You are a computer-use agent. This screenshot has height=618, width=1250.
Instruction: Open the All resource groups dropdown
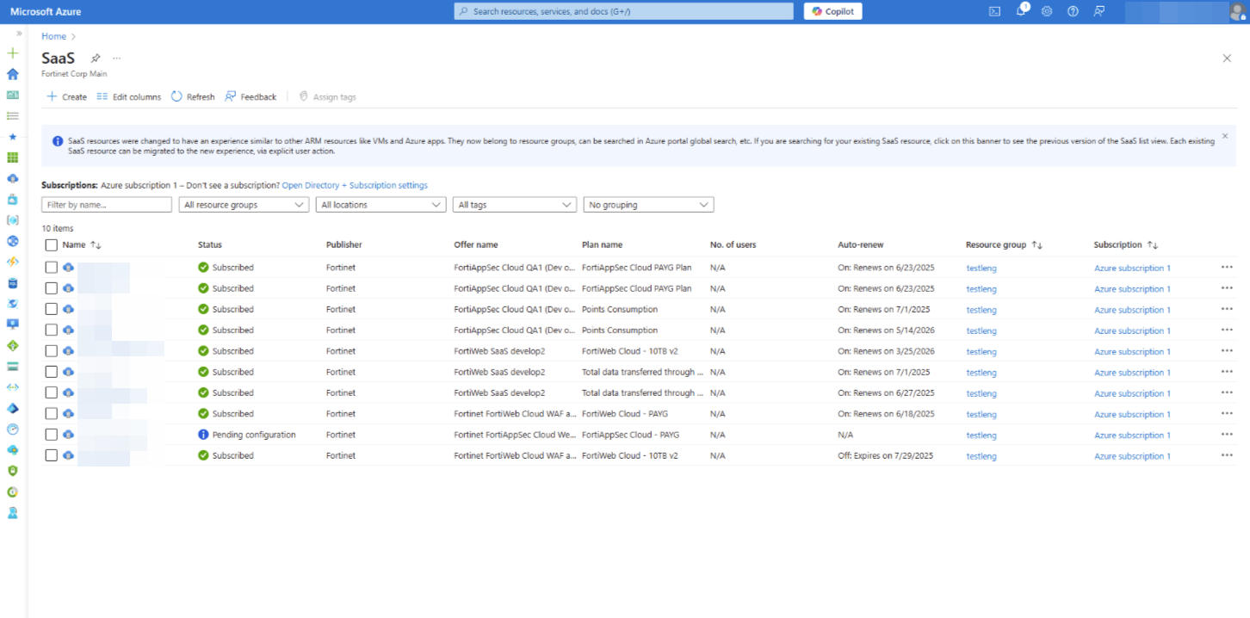pyautogui.click(x=244, y=205)
